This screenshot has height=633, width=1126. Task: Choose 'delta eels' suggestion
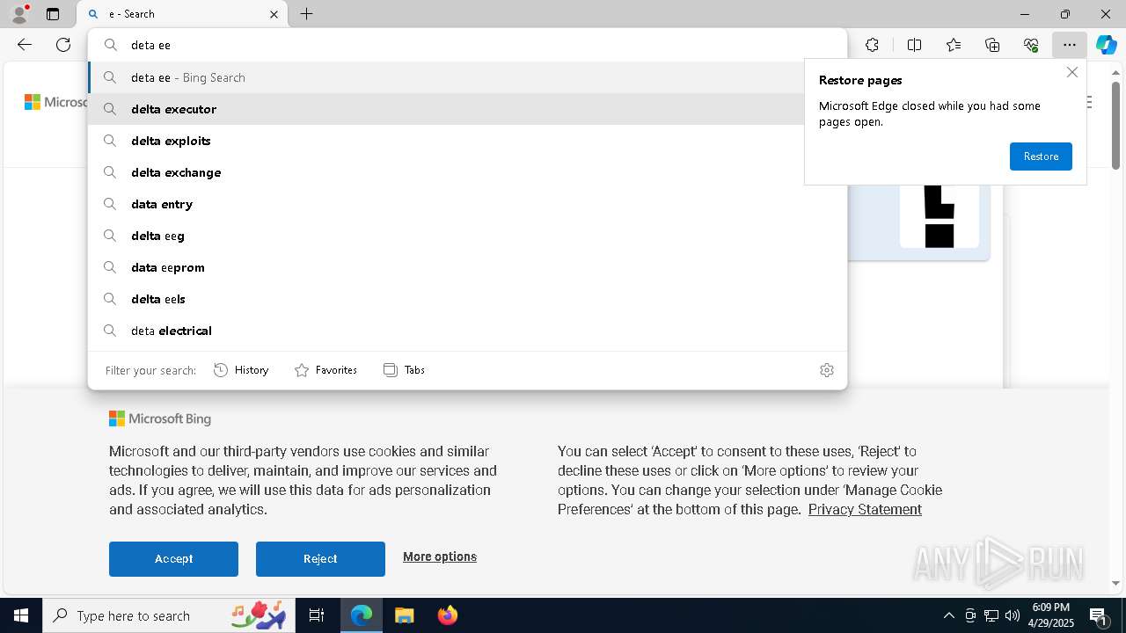click(467, 299)
